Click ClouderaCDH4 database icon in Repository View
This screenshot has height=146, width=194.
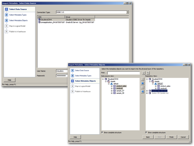(150, 79)
